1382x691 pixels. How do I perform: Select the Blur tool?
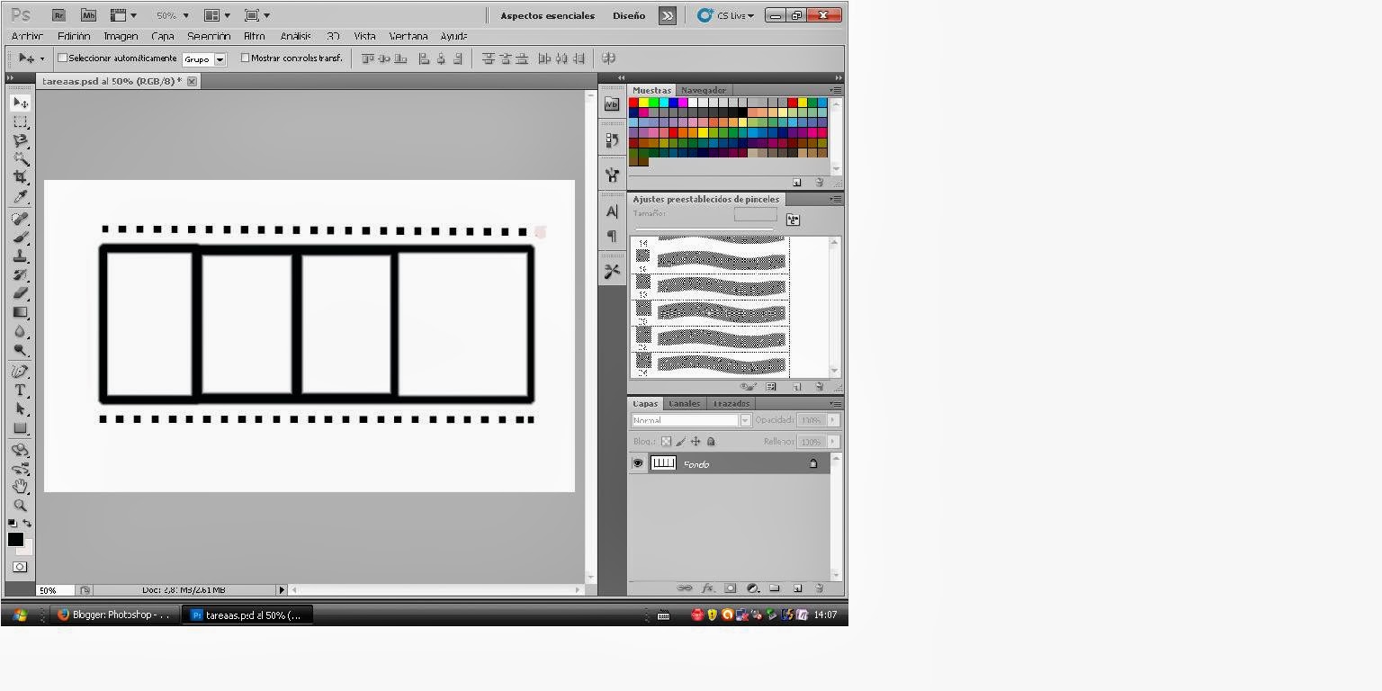point(20,331)
